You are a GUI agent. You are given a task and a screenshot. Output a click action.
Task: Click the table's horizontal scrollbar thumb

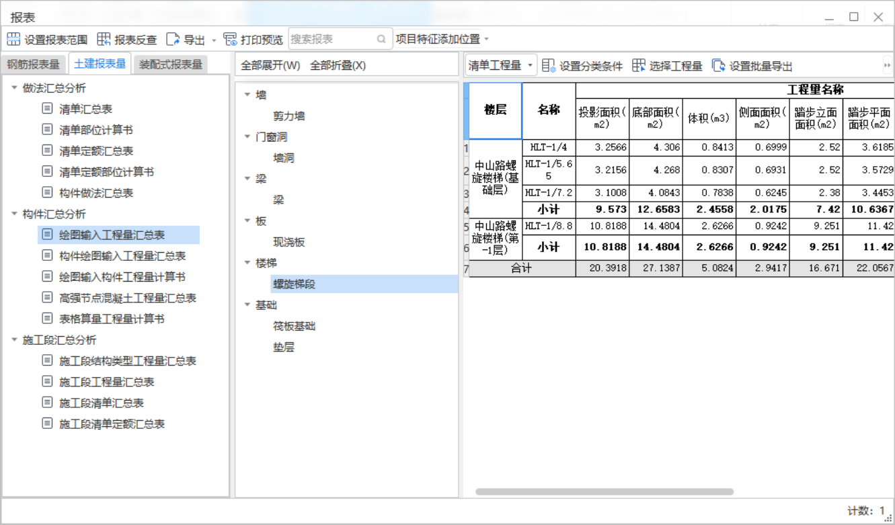[x=605, y=492]
